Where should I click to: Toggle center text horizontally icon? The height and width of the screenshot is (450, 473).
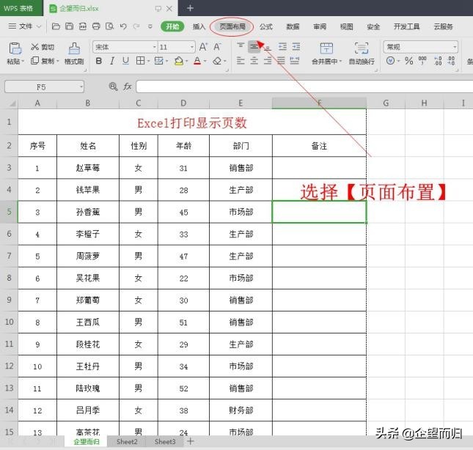pyautogui.click(x=254, y=61)
